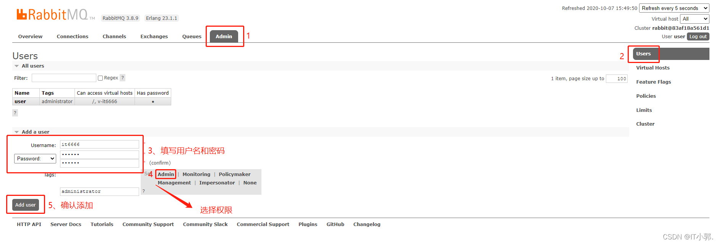This screenshot has width=719, height=244.
Task: Open Cluster in the sidebar
Action: (x=645, y=124)
